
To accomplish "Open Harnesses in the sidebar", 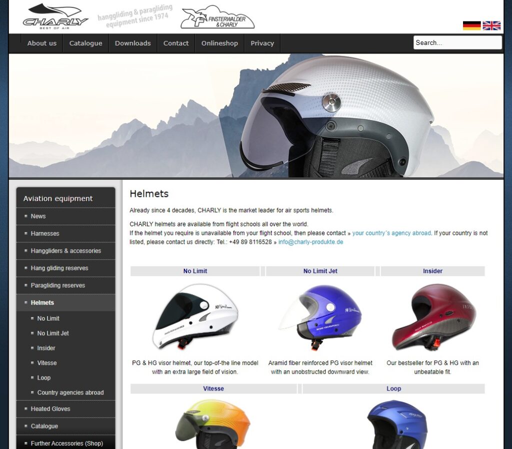I will coord(65,233).
